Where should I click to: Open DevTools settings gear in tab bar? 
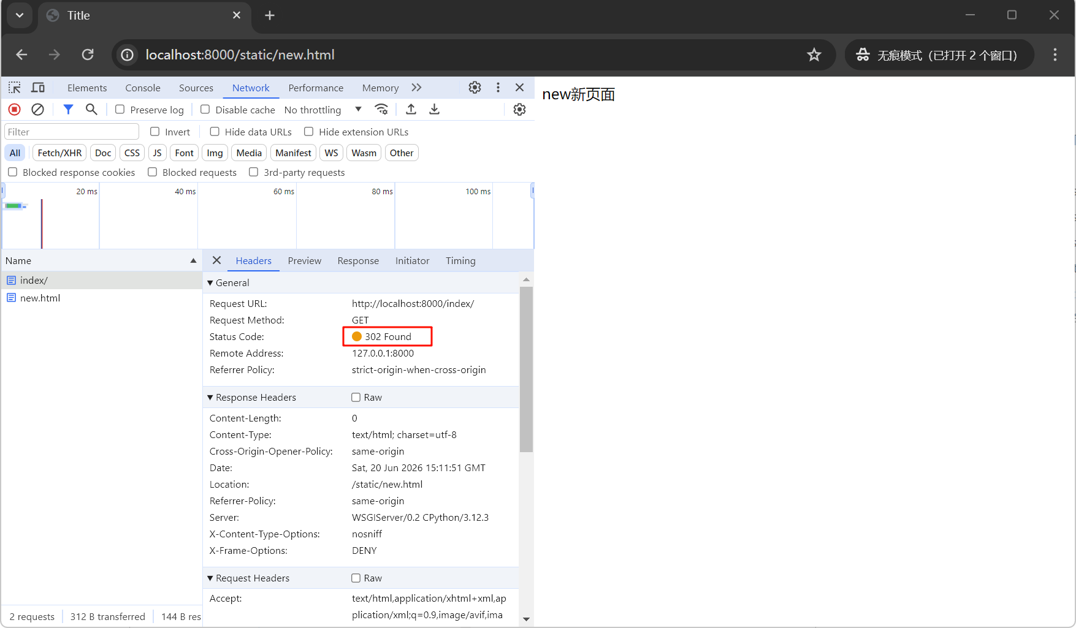(x=475, y=88)
